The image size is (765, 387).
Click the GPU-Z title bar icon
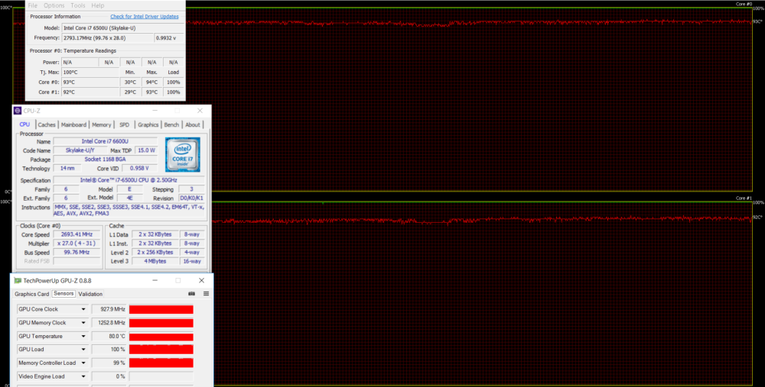(x=18, y=281)
